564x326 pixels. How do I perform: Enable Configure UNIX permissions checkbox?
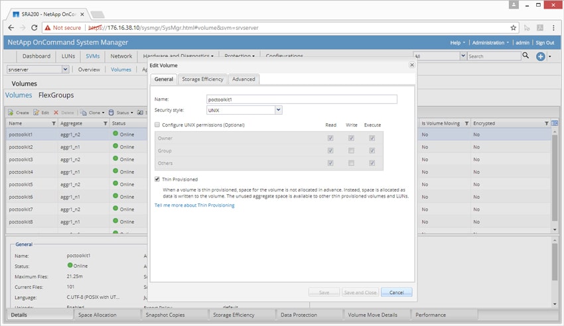(x=157, y=125)
